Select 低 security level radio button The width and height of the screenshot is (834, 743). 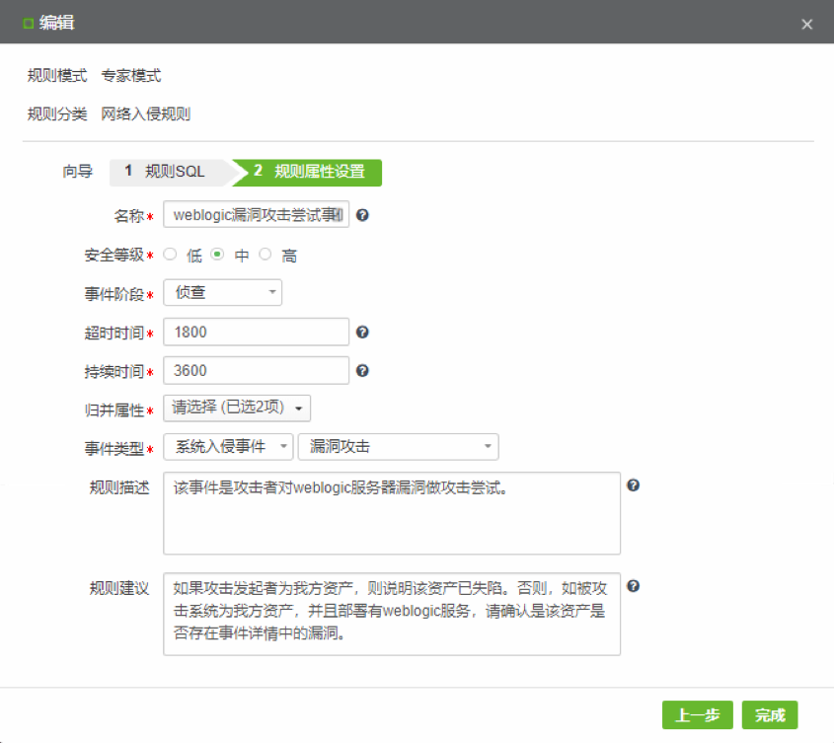170,255
